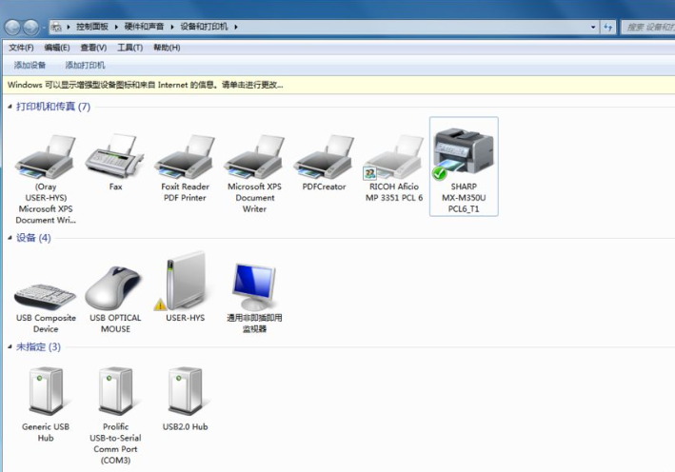Select the 通用非即插即用监视器 monitor icon
675x472 pixels.
(254, 285)
